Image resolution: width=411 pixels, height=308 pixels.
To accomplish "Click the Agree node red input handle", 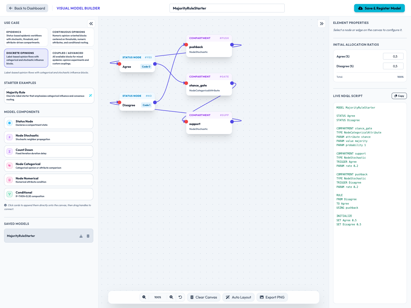I will [x=119, y=64].
